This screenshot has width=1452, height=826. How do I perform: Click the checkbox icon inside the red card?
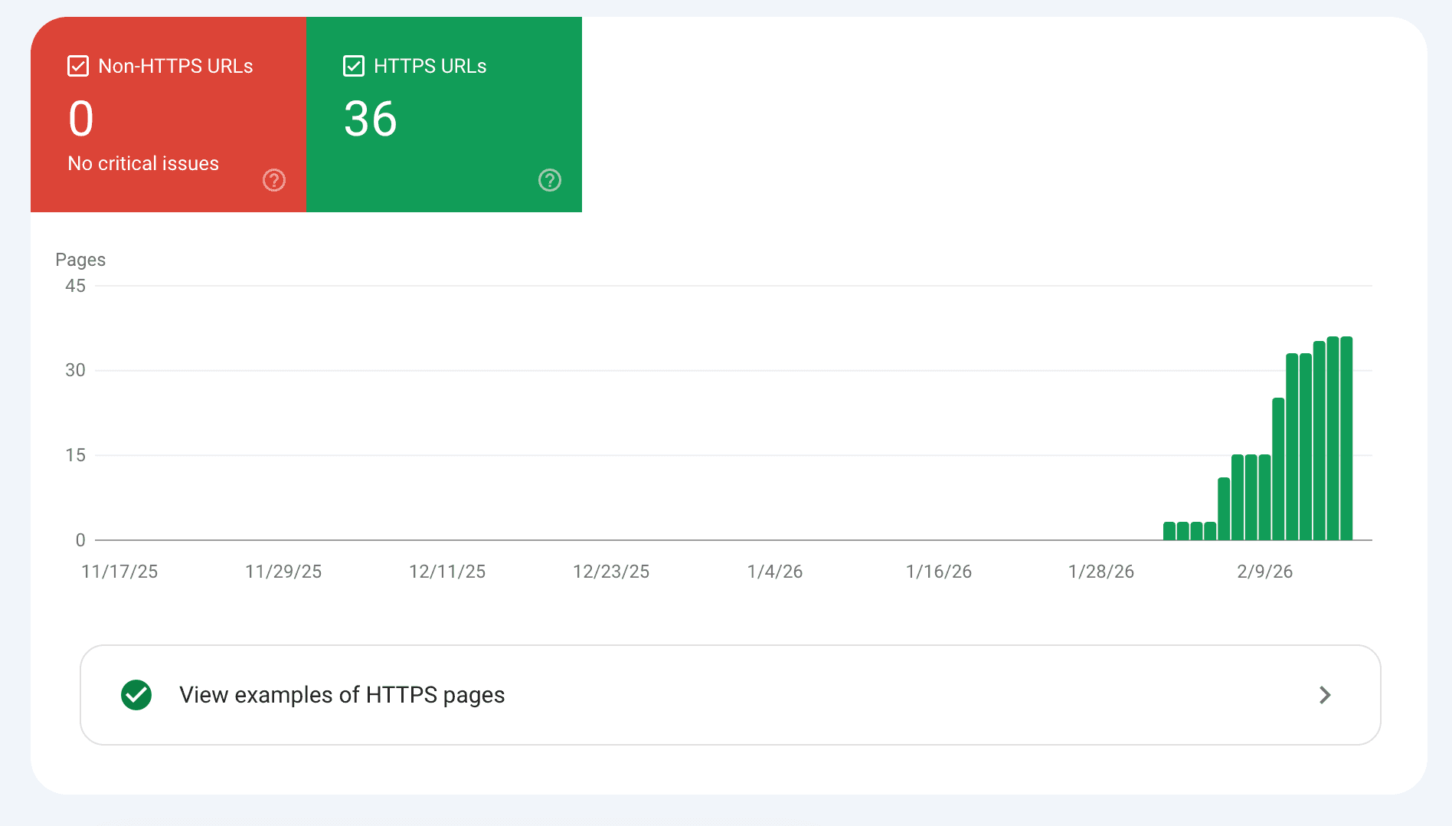point(78,66)
